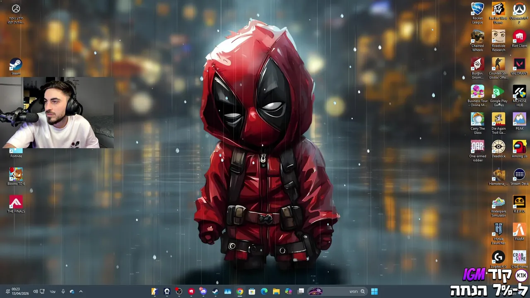Open the Windows Start button on taskbar
The height and width of the screenshot is (298, 530).
click(374, 291)
